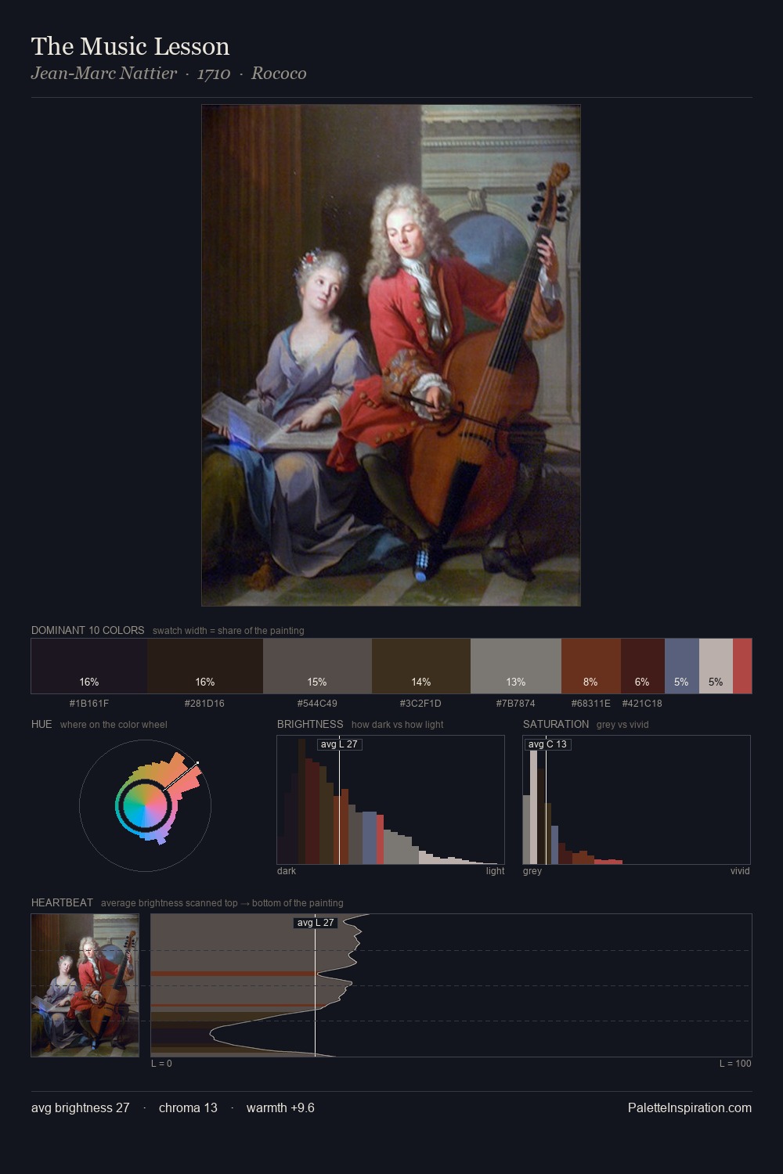Pick the 15% grey-brown swatch above #544C49
783x1174 pixels.
[x=317, y=666]
